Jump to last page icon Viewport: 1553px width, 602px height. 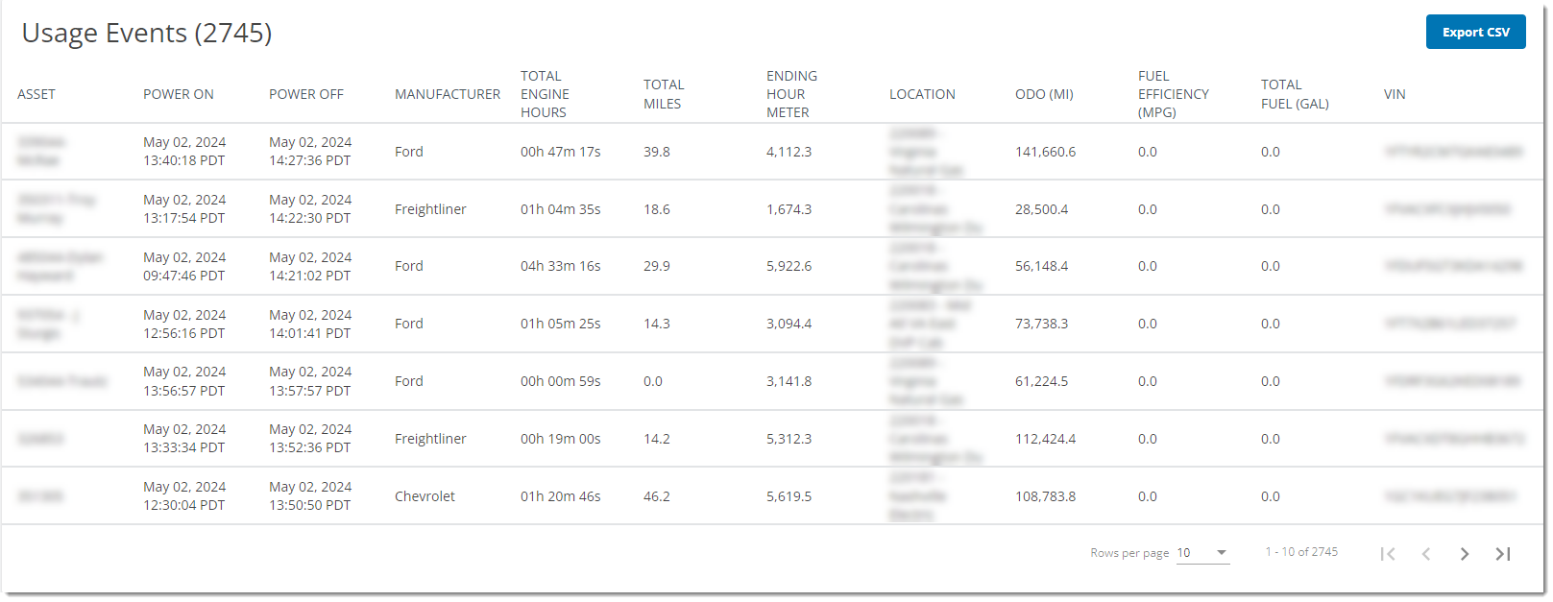click(1503, 554)
